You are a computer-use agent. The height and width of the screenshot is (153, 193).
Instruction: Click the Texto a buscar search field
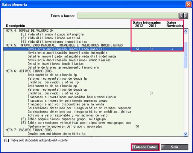(128, 16)
